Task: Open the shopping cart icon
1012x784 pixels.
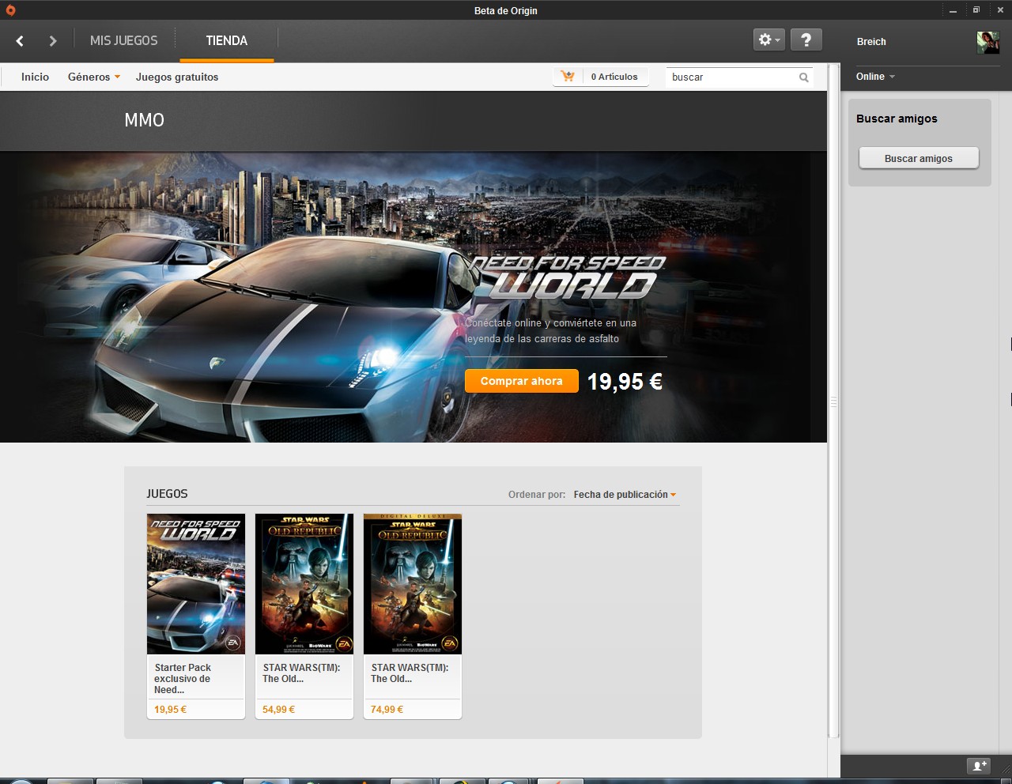Action: pyautogui.click(x=568, y=77)
